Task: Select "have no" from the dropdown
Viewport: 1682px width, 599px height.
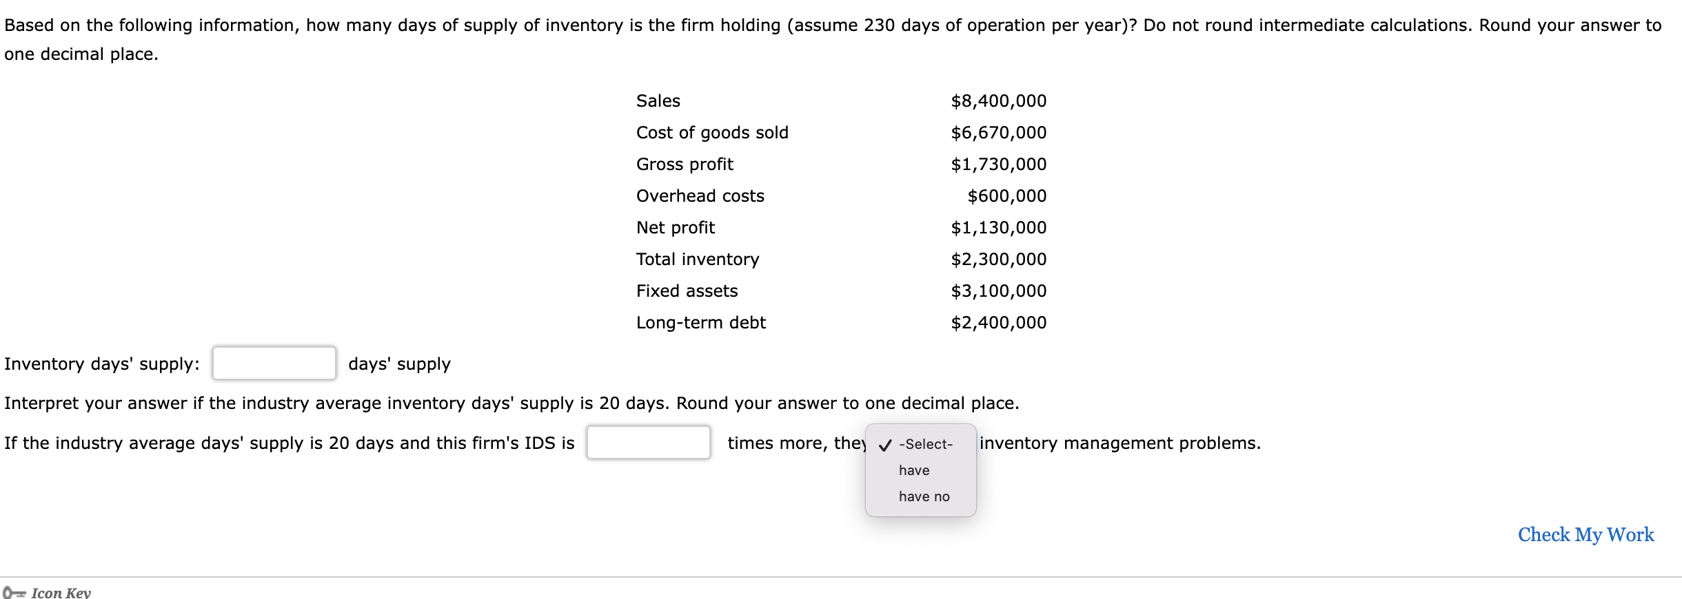Action: [924, 496]
